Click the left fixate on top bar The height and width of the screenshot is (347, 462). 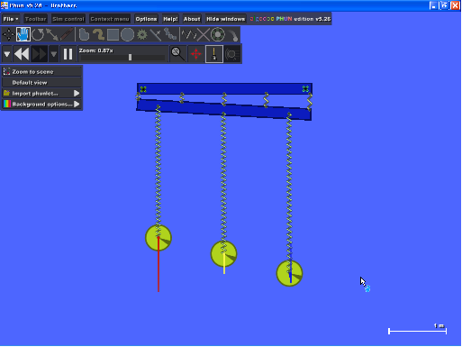pyautogui.click(x=143, y=89)
